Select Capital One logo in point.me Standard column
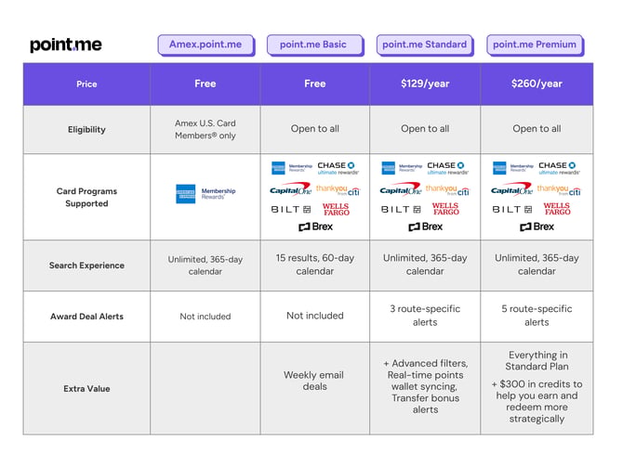The image size is (623, 466). coord(400,189)
